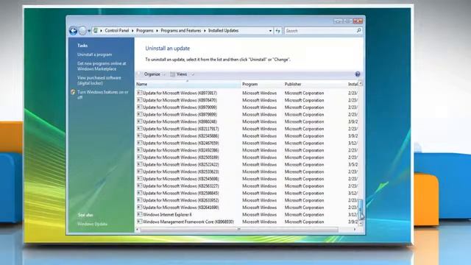Screen dimensions: 471x265
Task: Open the Organize menu
Action: pyautogui.click(x=152, y=74)
